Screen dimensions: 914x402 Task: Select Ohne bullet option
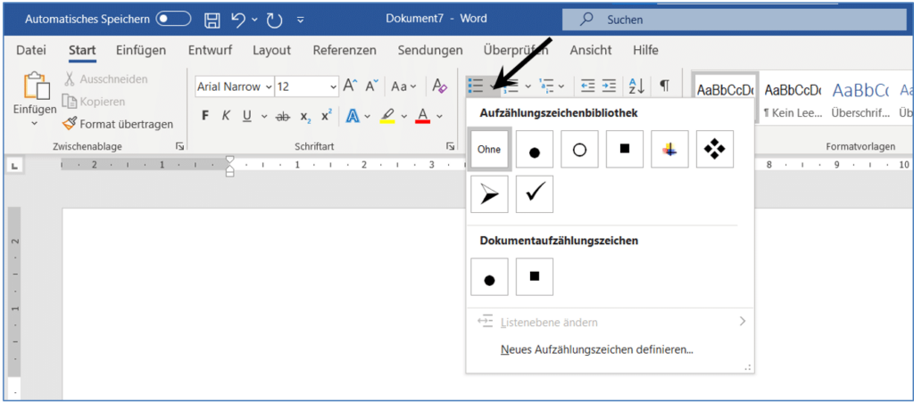[489, 149]
